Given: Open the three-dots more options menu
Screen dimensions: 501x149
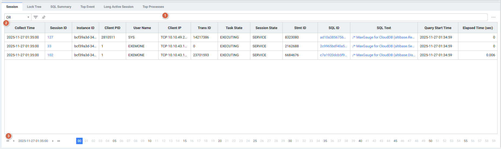Looking at the screenshot, I should 493,17.
